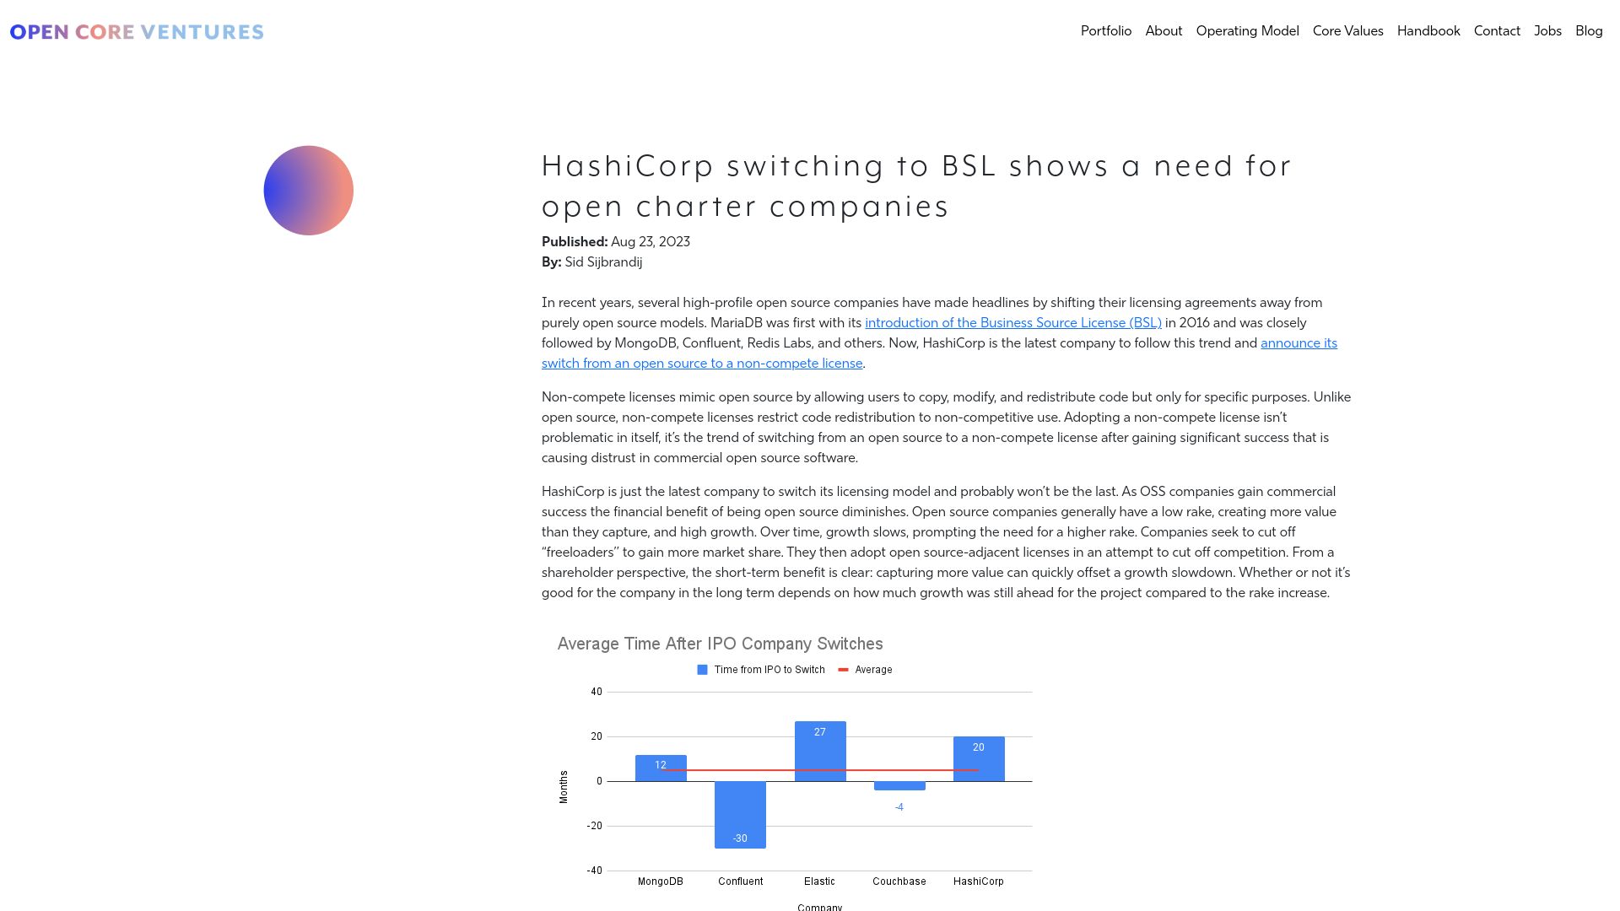The width and height of the screenshot is (1620, 911).
Task: Follow the Business Source License introduction link
Action: (1012, 323)
